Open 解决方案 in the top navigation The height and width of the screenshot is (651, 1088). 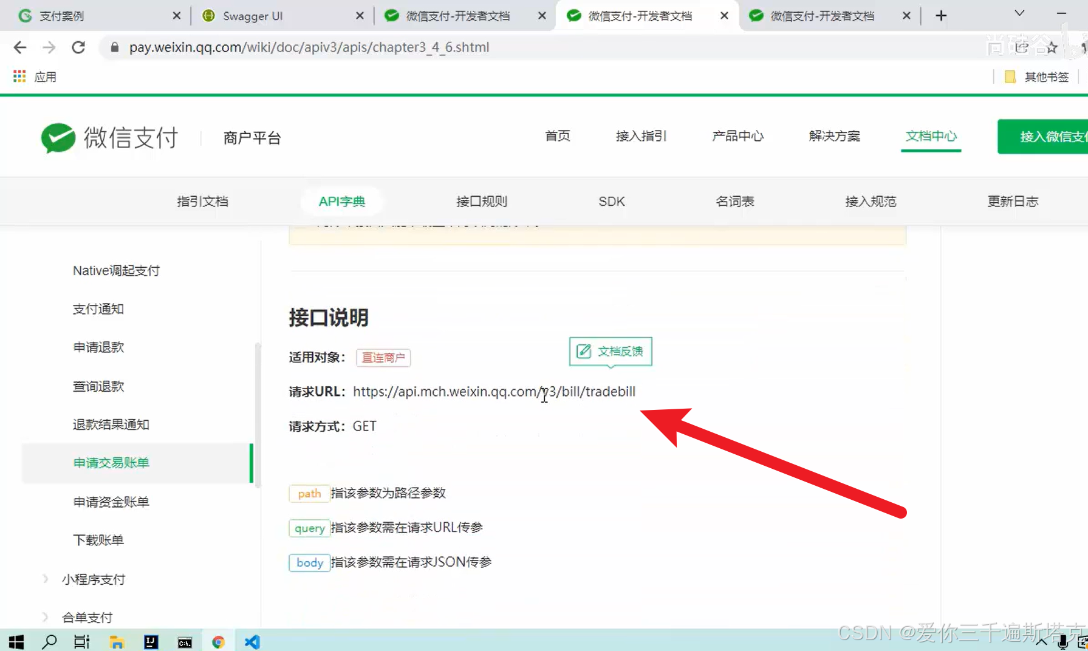click(835, 136)
